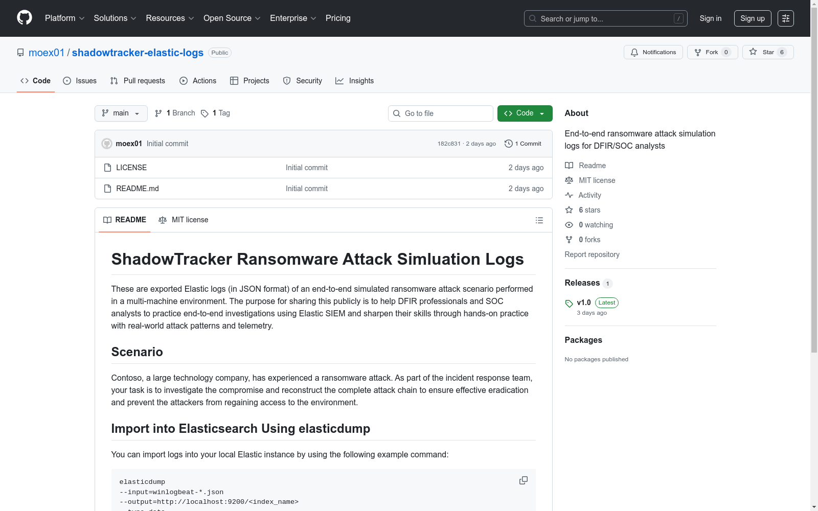This screenshot has width=818, height=511.
Task: Open the shadowtracker-elastic-logs repository link
Action: (138, 53)
